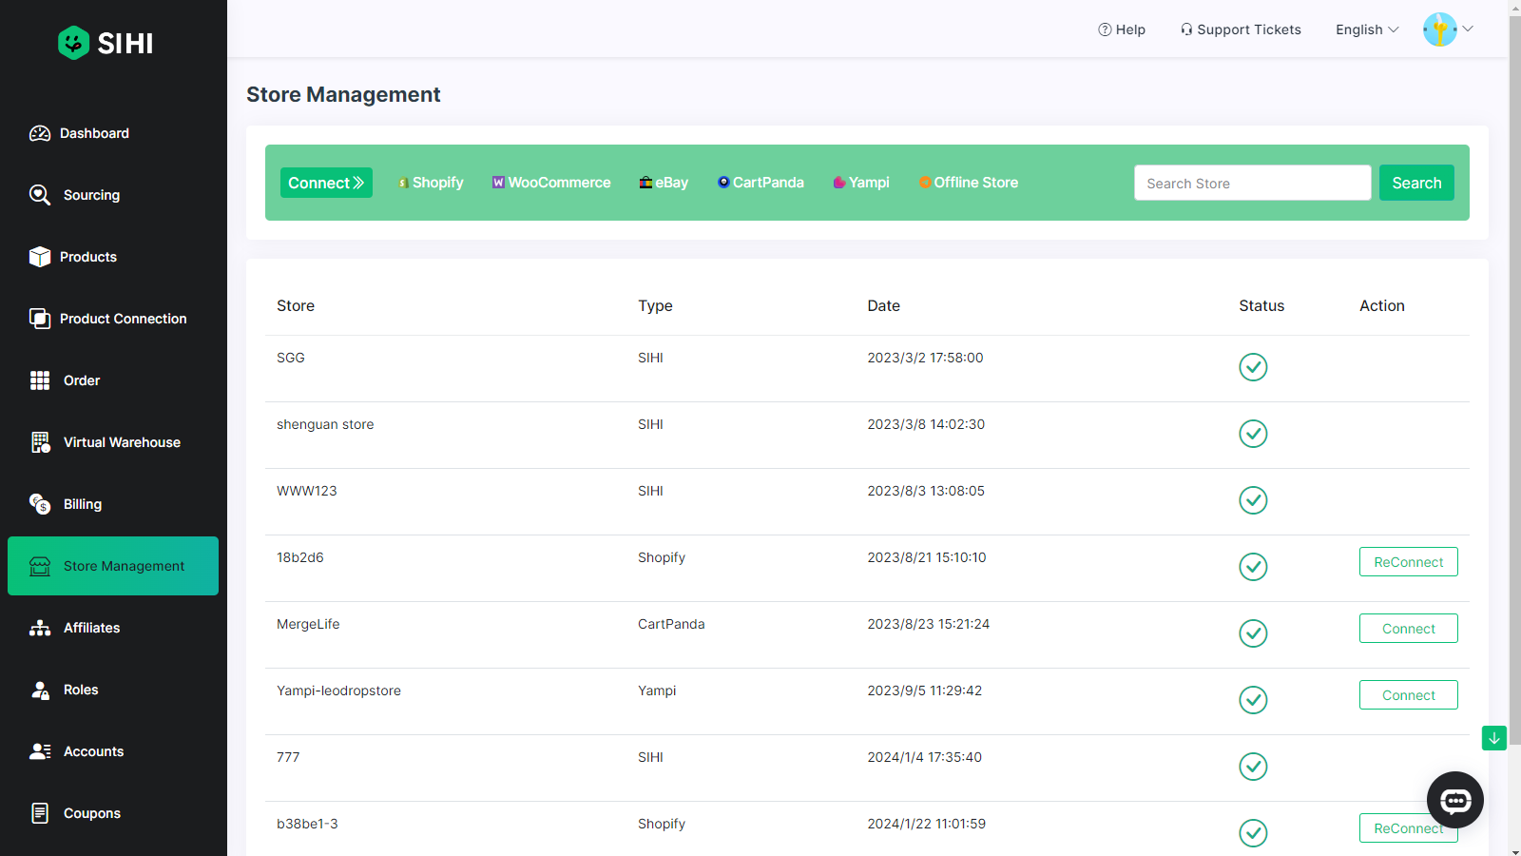Screen dimensions: 1521x856
Task: Click the status checkmark for store 777
Action: point(1253,767)
